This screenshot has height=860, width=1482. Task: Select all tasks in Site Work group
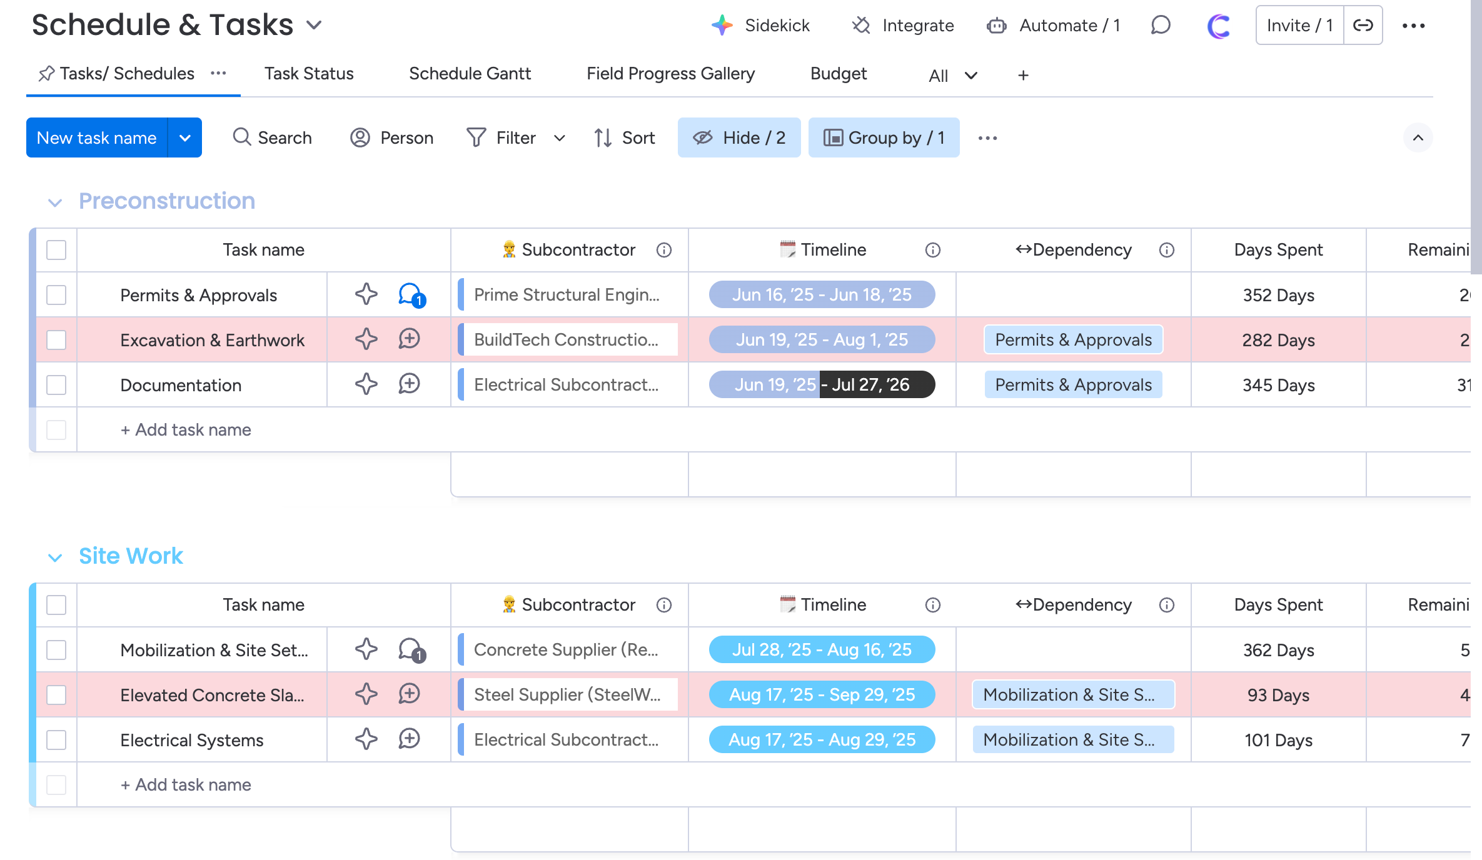56,605
